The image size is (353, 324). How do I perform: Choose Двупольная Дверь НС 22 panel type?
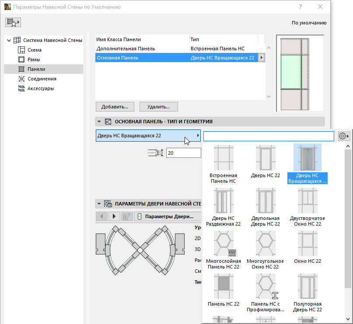[x=266, y=207]
